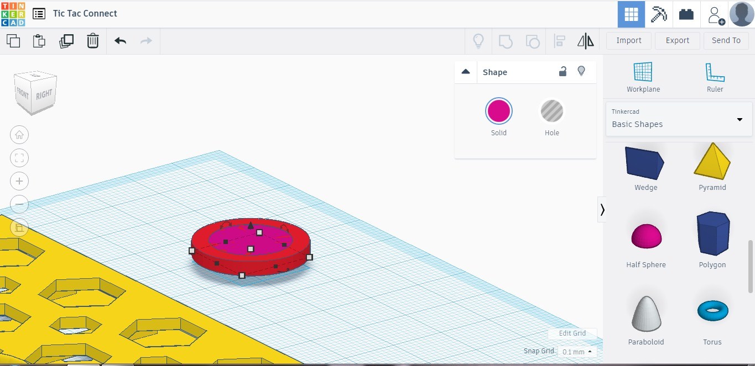Screen dimensions: 755x366
Task: Zoom in with the plus button
Action: tap(19, 181)
